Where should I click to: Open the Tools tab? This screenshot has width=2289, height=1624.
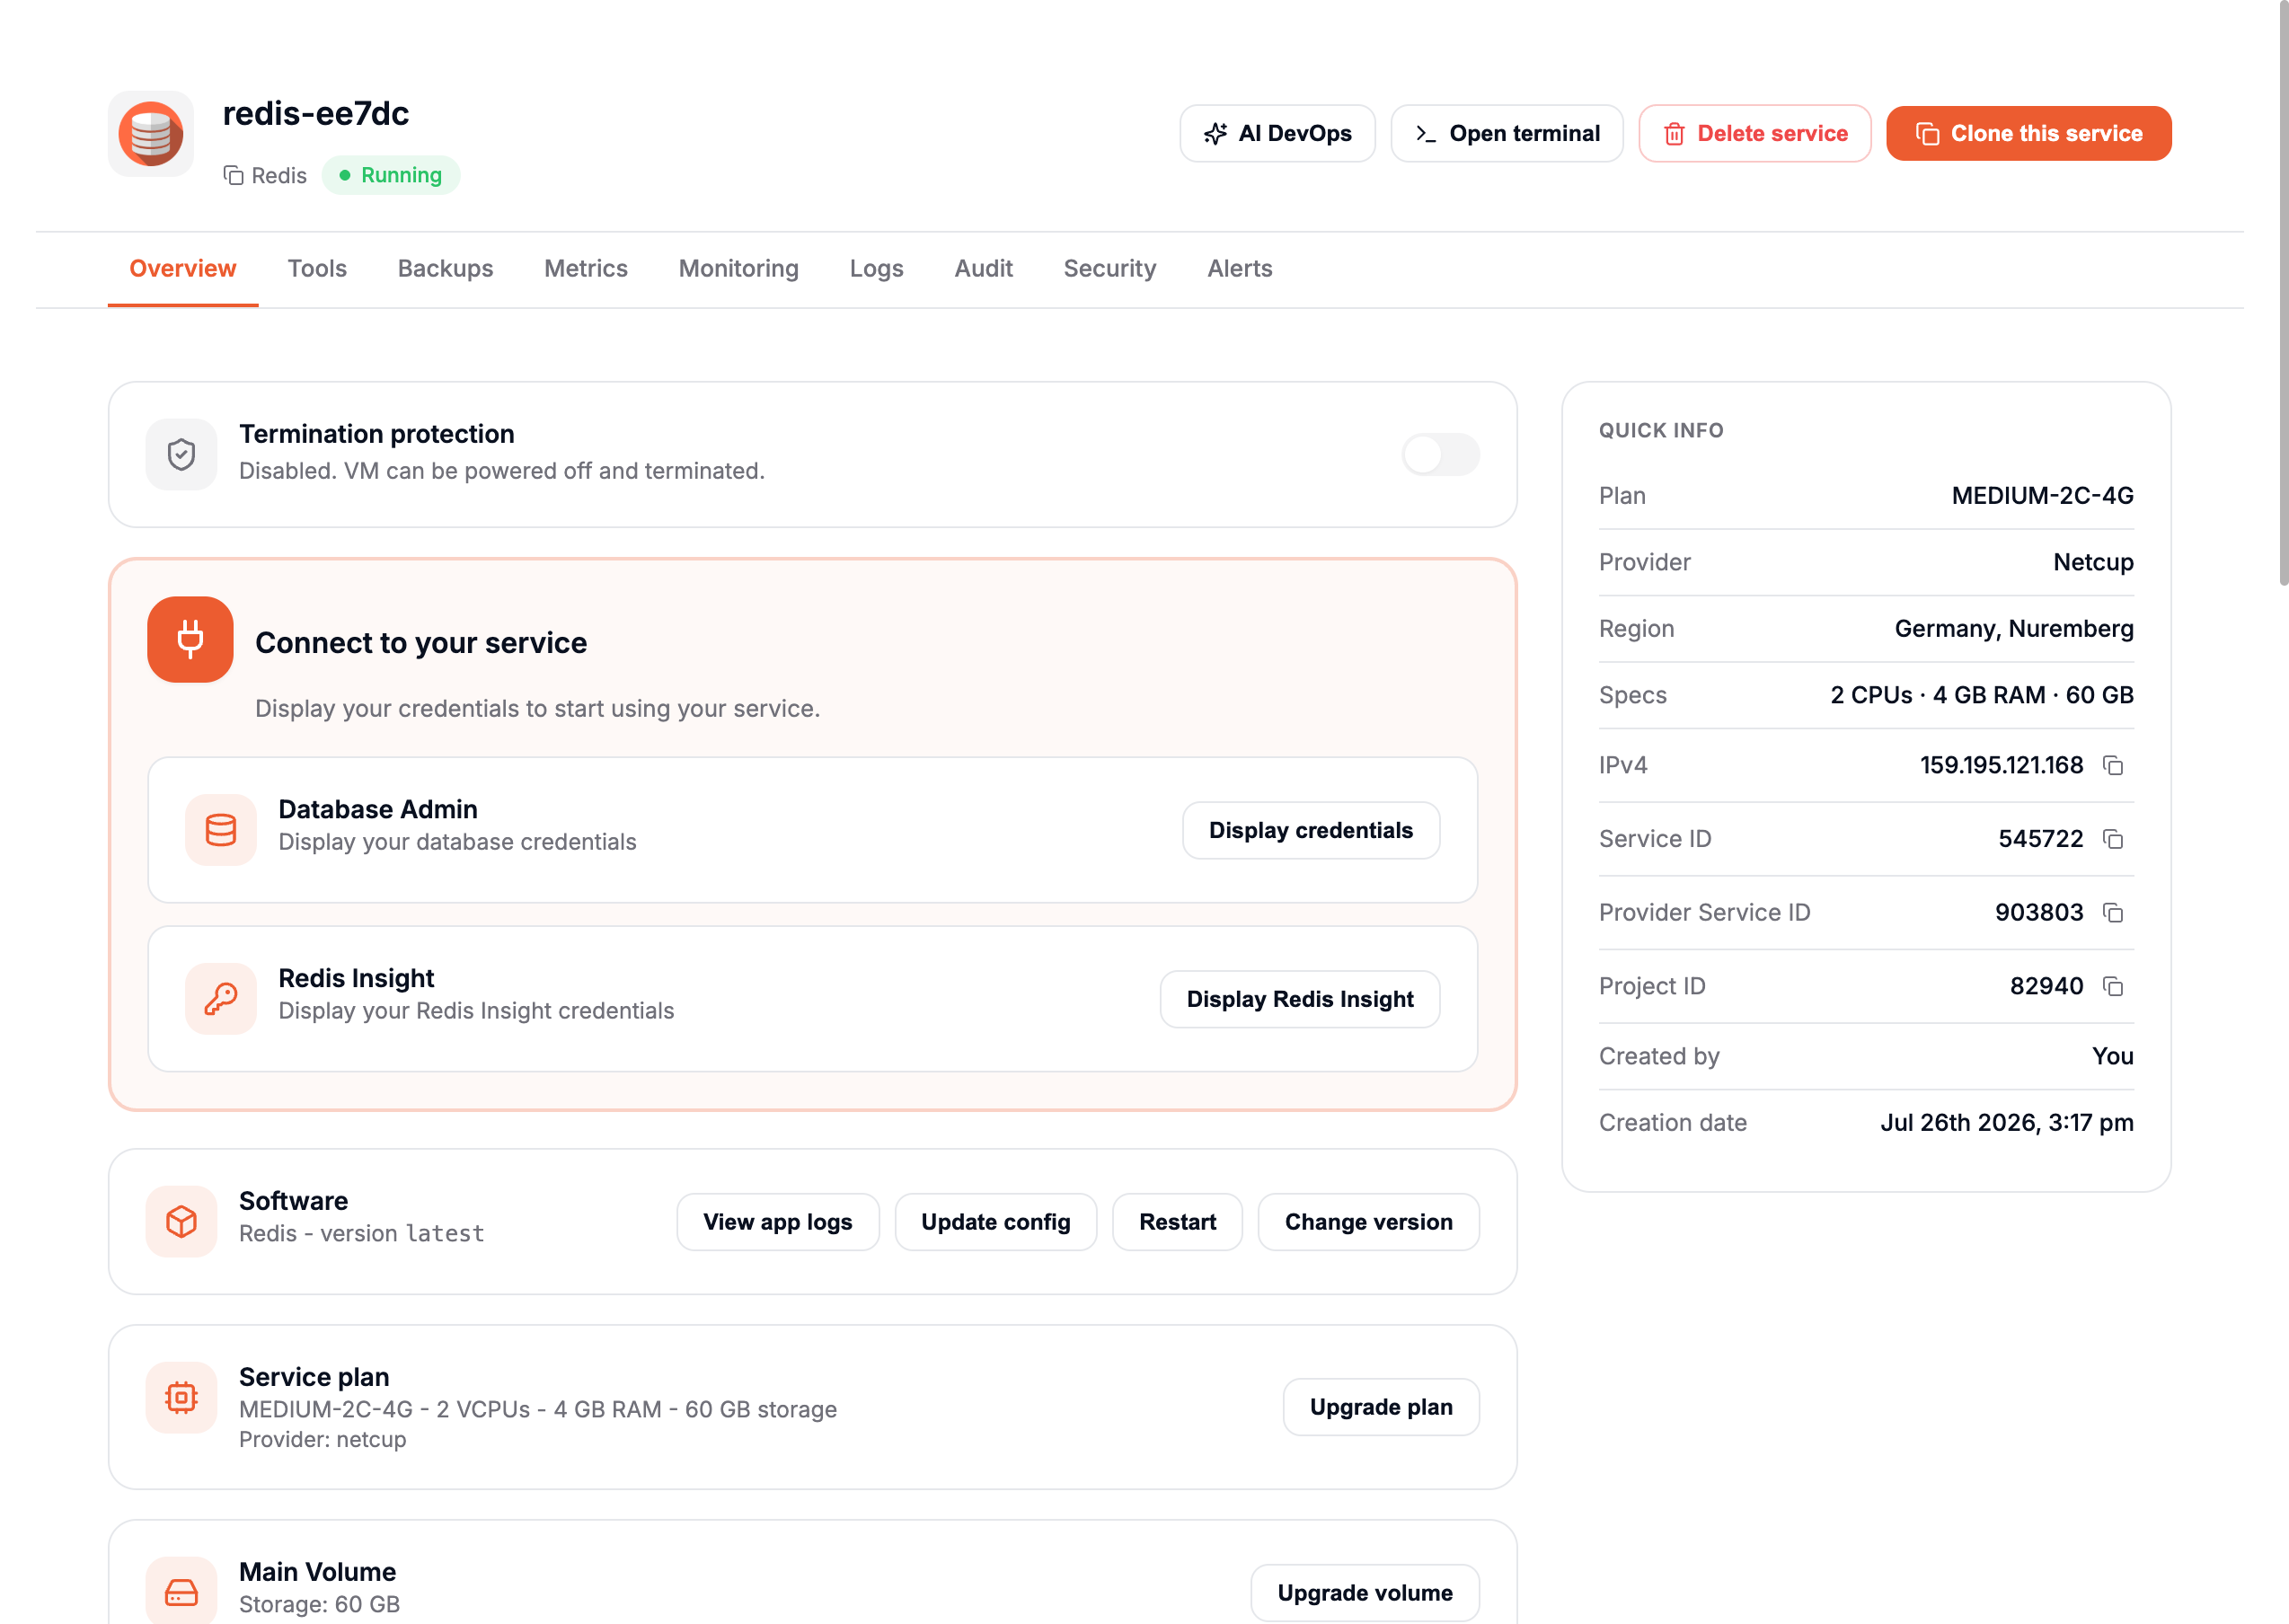tap(317, 269)
